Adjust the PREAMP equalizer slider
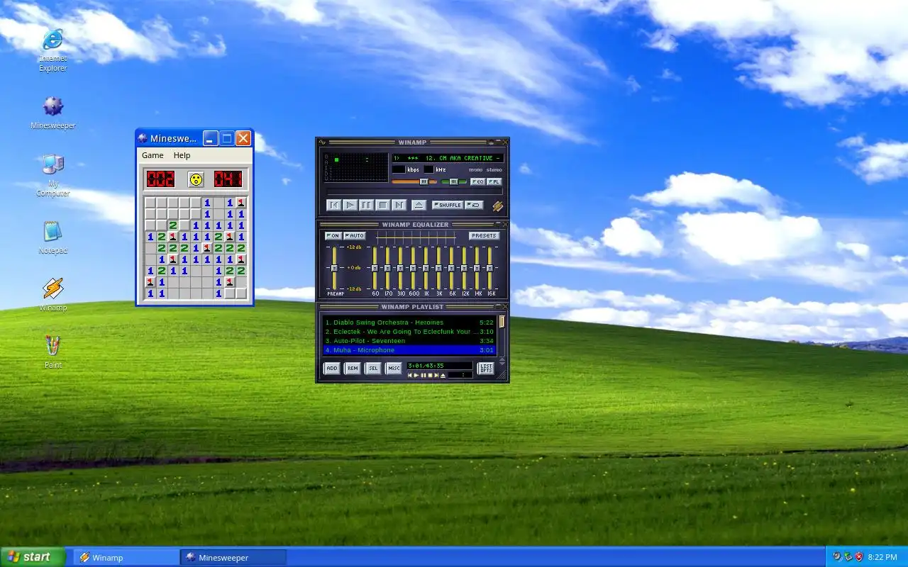The width and height of the screenshot is (908, 567). (334, 268)
